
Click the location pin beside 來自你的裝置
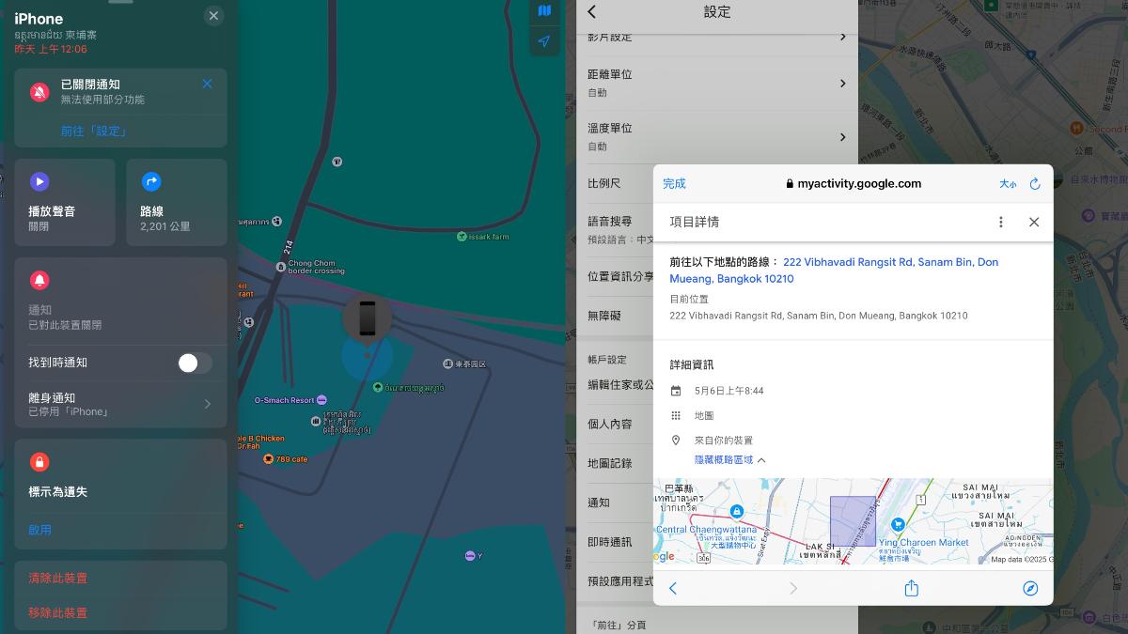[676, 441]
